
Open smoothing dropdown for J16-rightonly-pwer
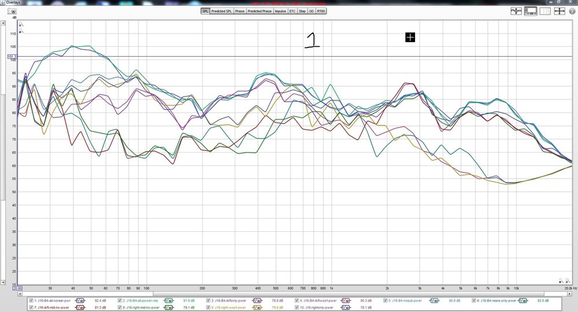[x=346, y=307]
